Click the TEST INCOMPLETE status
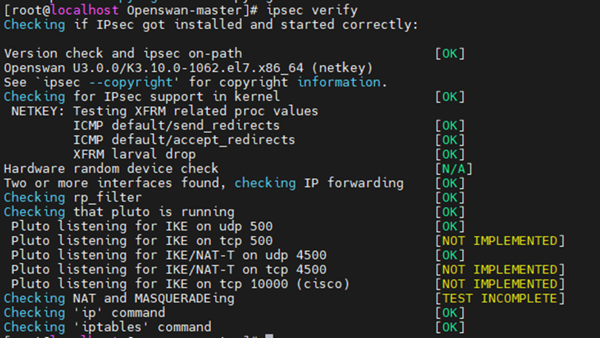This screenshot has width=600, height=338. (x=500, y=299)
